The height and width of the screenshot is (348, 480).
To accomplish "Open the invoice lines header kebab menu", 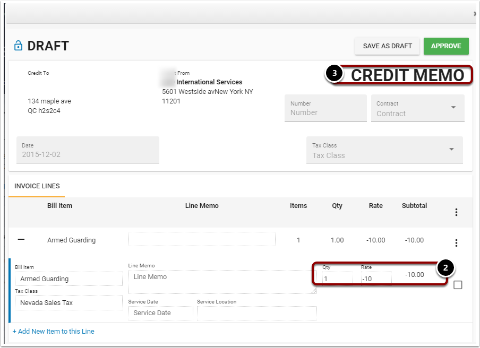I will pyautogui.click(x=456, y=212).
